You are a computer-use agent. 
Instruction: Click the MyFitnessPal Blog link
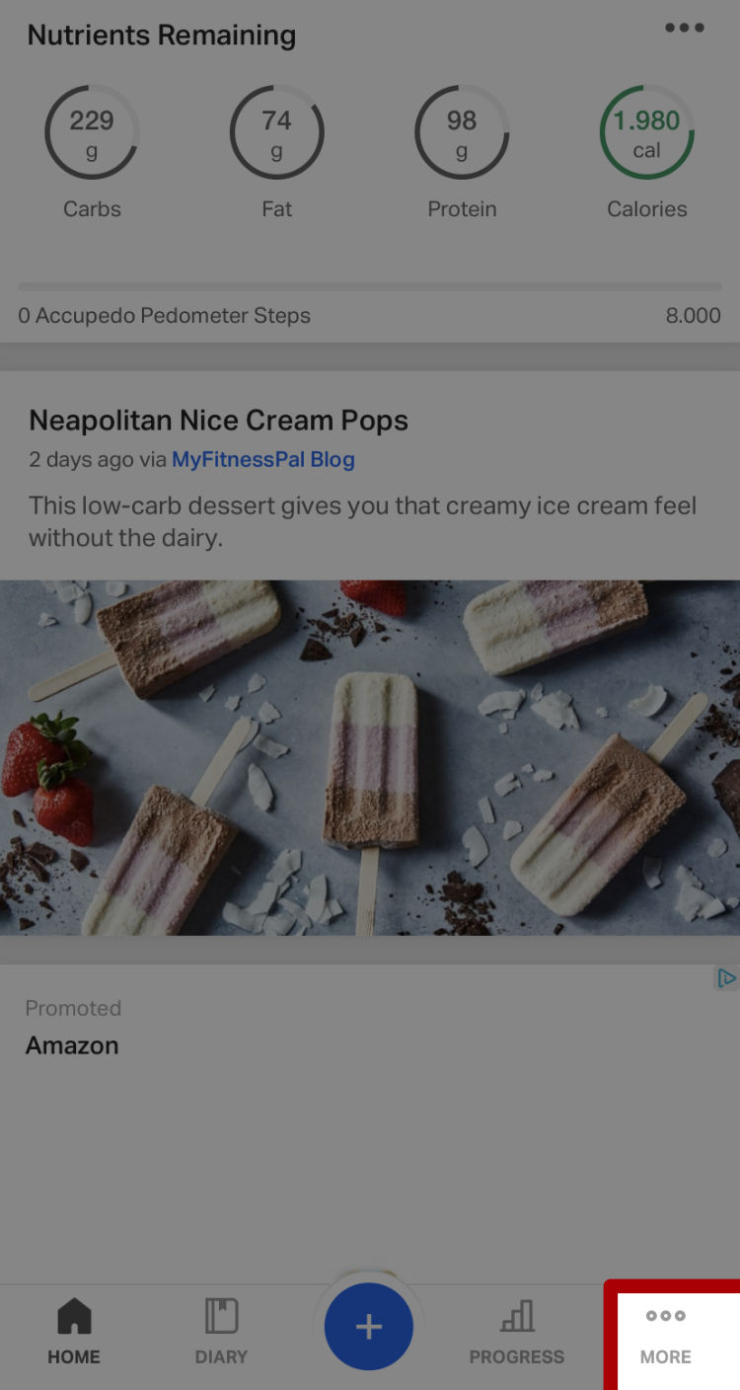[263, 459]
